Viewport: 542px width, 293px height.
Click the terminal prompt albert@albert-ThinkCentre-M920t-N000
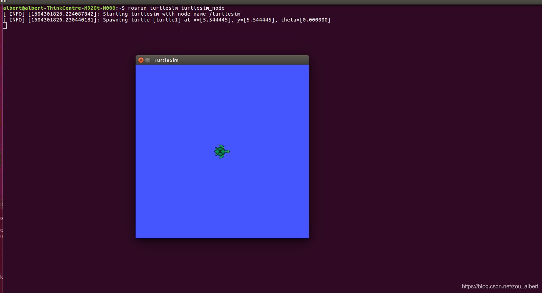click(59, 8)
